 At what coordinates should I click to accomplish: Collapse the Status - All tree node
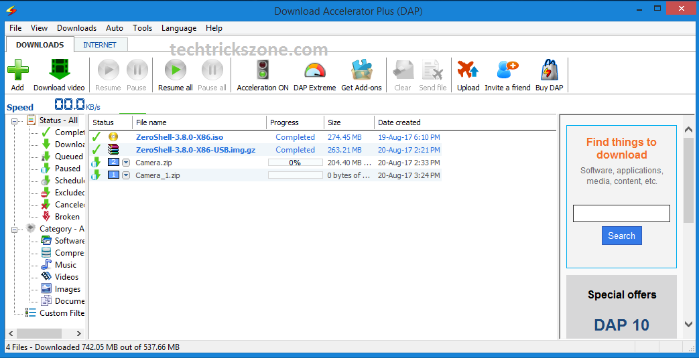(x=15, y=120)
